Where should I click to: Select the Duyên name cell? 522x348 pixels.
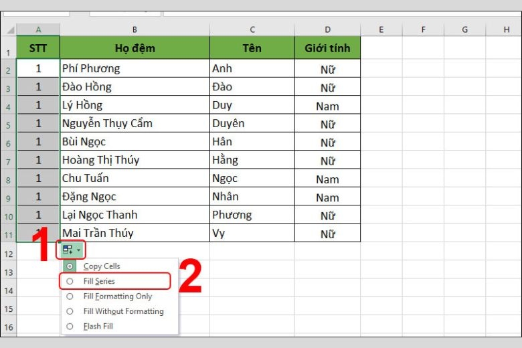pos(252,123)
